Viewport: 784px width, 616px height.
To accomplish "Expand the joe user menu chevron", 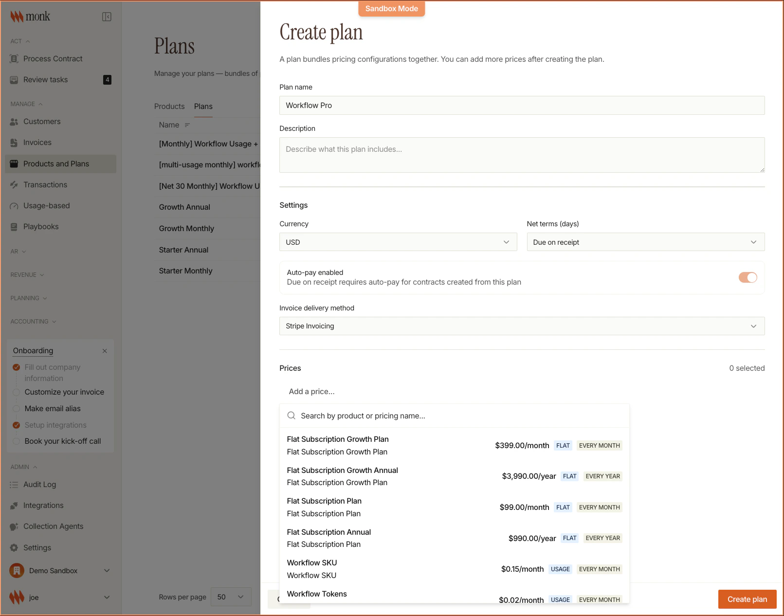I will (x=107, y=598).
